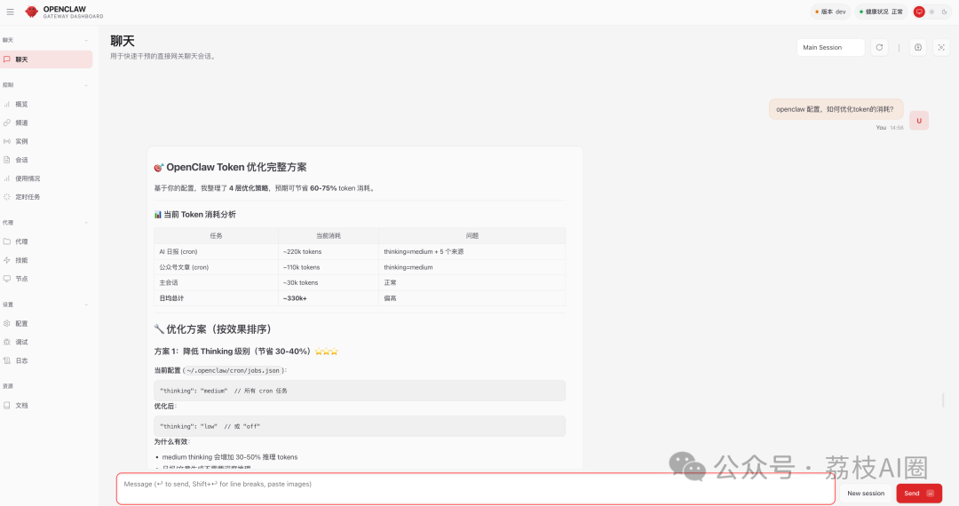This screenshot has width=959, height=506.
Task: Open 配置 config page
Action: pyautogui.click(x=46, y=323)
